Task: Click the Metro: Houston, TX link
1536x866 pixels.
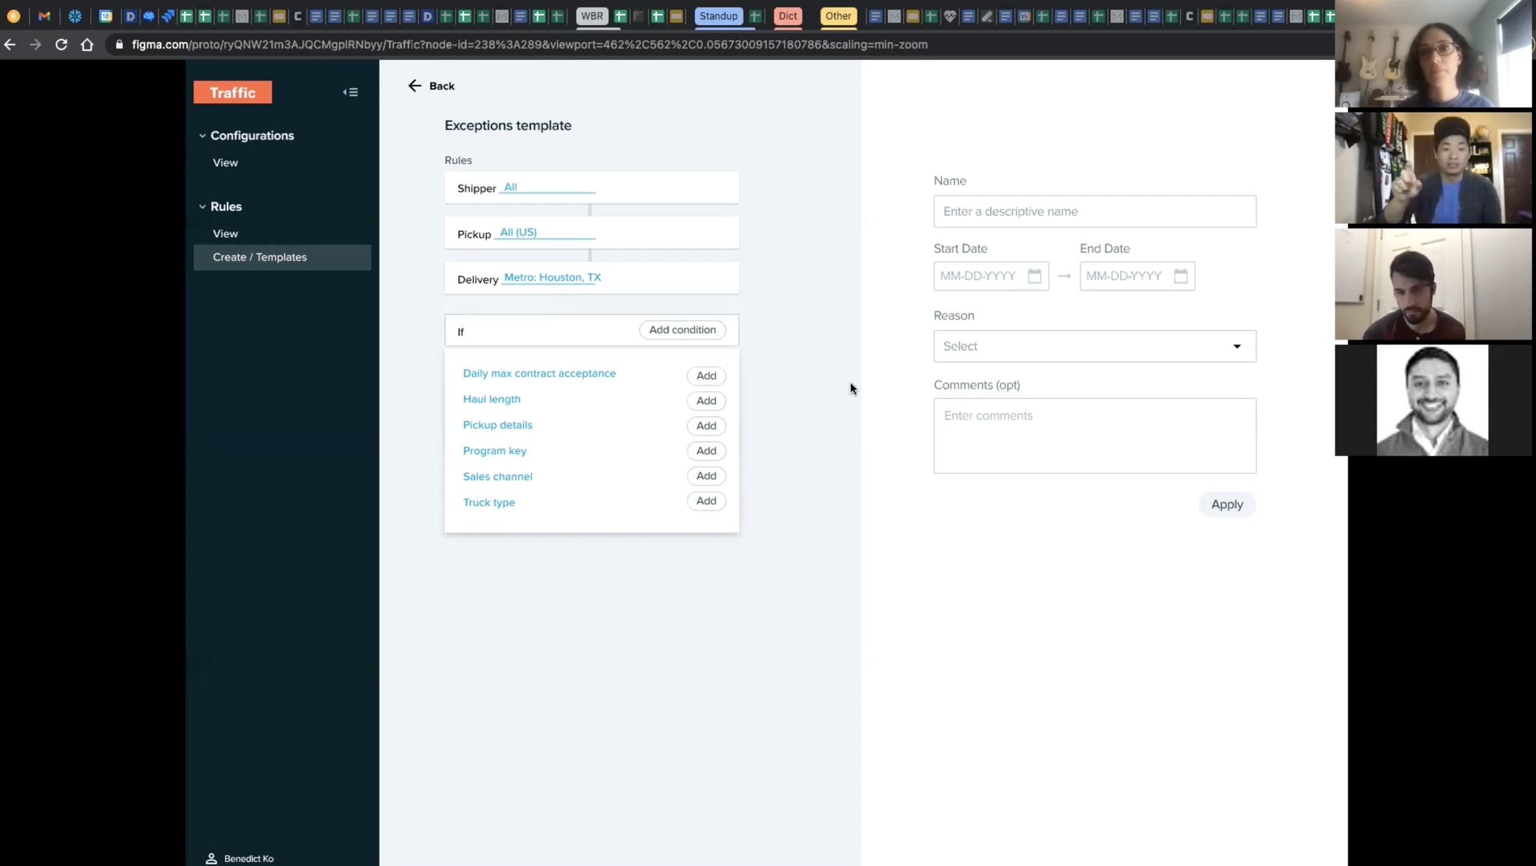Action: 552,278
